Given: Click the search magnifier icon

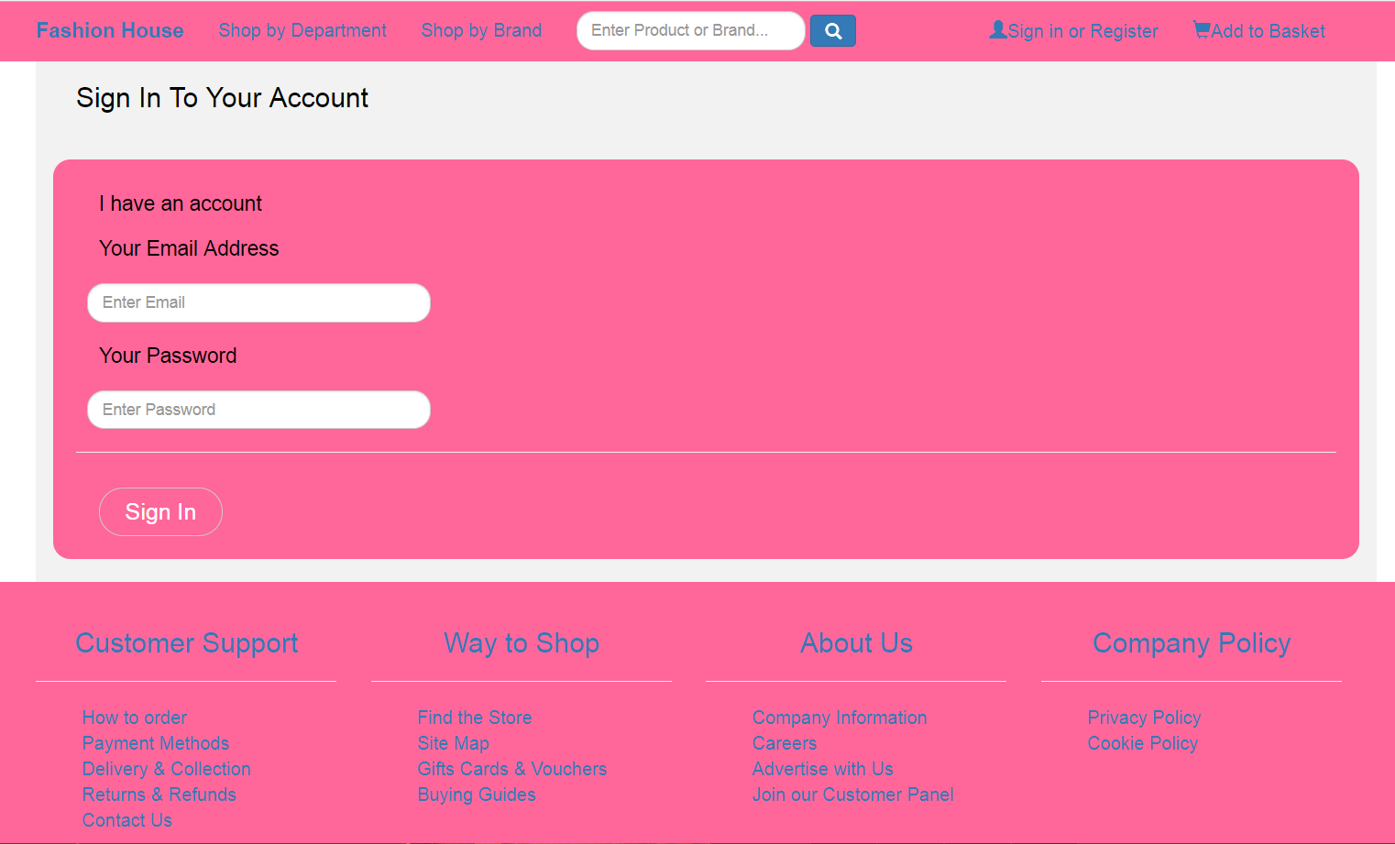Looking at the screenshot, I should (x=832, y=30).
